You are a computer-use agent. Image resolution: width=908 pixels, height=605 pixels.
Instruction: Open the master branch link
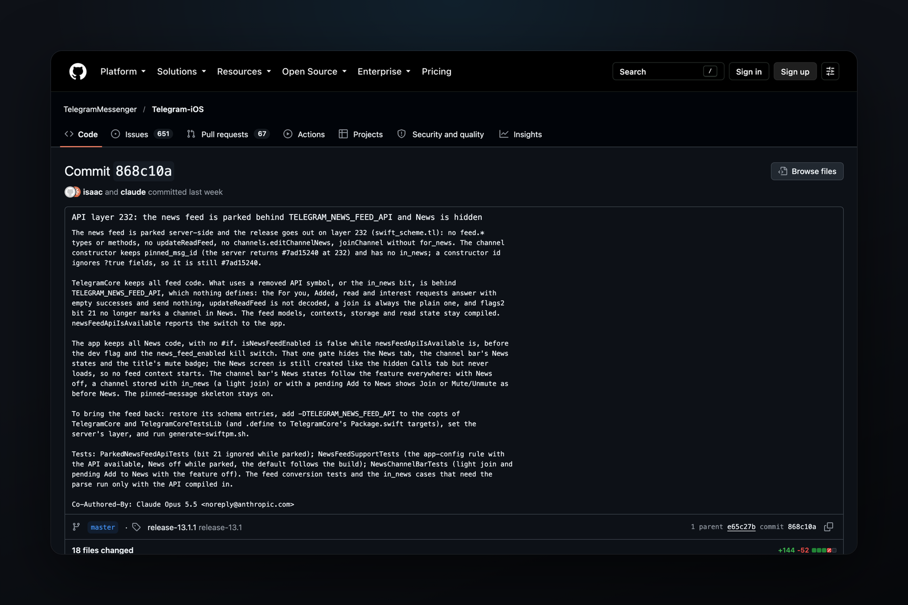coord(102,527)
